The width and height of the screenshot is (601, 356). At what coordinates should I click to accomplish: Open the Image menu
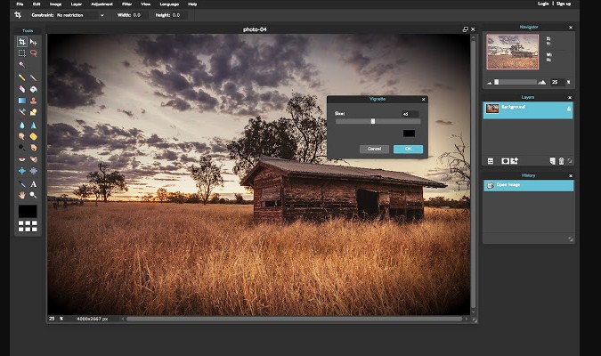coord(55,4)
